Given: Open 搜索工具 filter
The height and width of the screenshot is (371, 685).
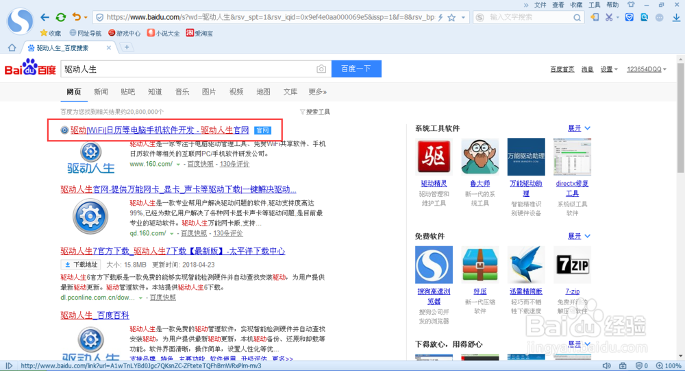Looking at the screenshot, I should (x=315, y=112).
